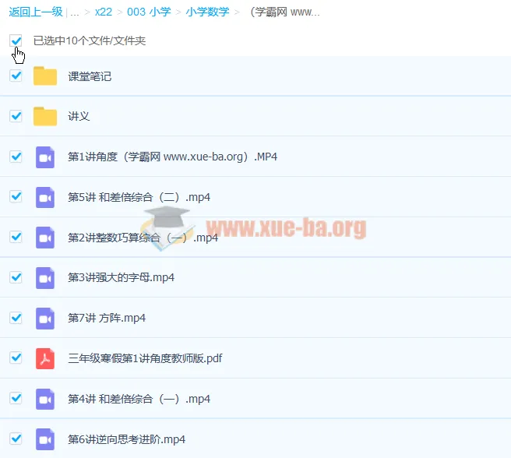Click video icon for 第5讲 和差倍综合（二）
Screen dimensions: 511x458
45,197
